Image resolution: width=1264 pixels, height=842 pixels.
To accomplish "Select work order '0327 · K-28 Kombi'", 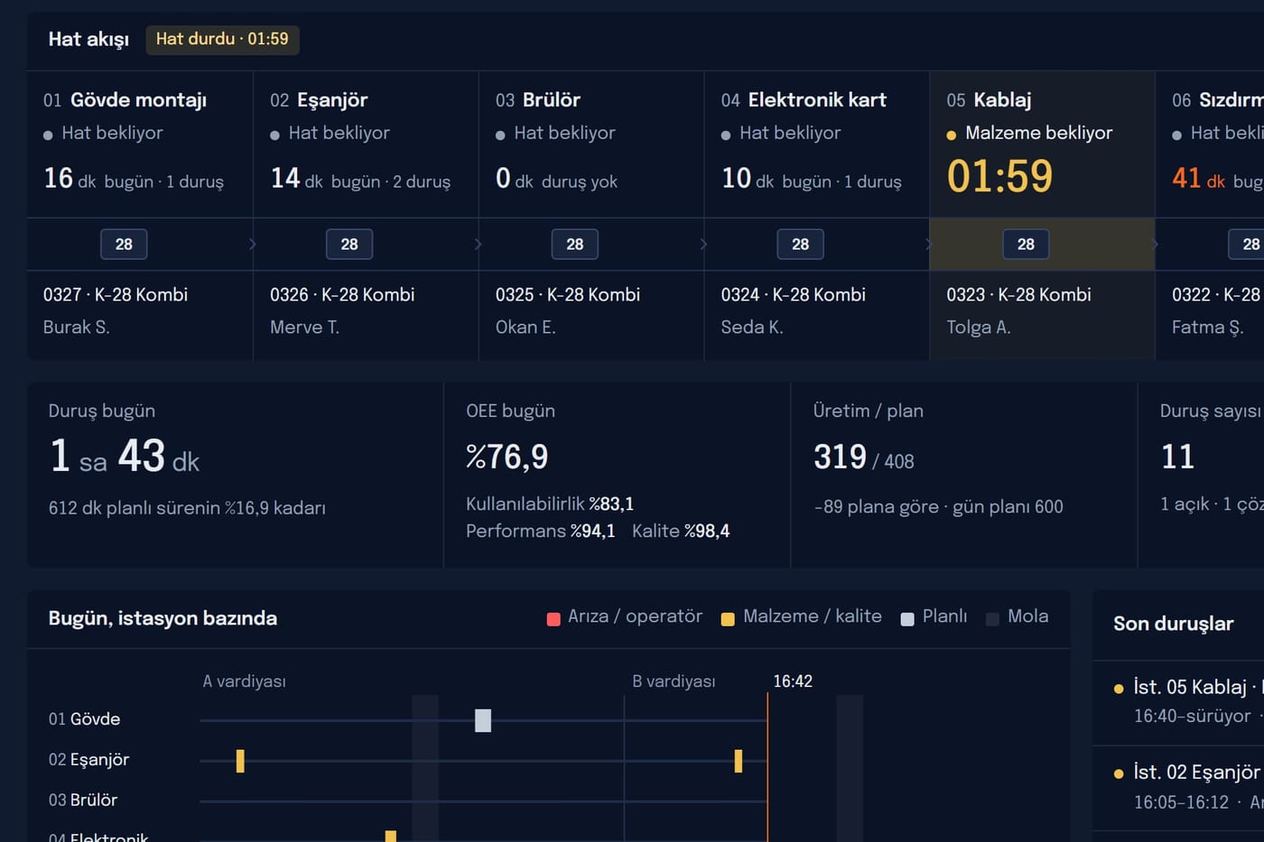I will coord(116,294).
